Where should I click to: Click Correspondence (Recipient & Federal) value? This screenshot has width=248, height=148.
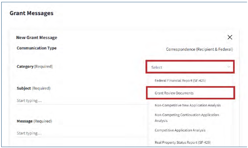pyautogui.click(x=199, y=49)
